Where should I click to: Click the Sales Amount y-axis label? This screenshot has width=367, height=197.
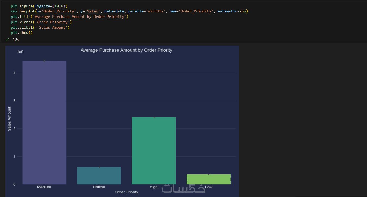tap(10, 119)
